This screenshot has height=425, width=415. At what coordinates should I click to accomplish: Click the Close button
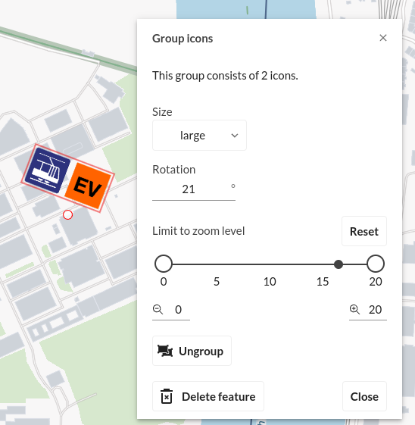364,396
